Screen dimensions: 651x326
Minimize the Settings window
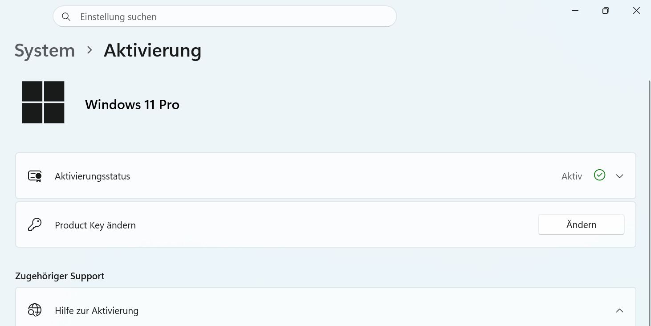[x=575, y=11]
